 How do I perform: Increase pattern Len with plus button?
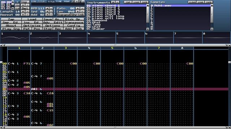click(x=78, y=11)
